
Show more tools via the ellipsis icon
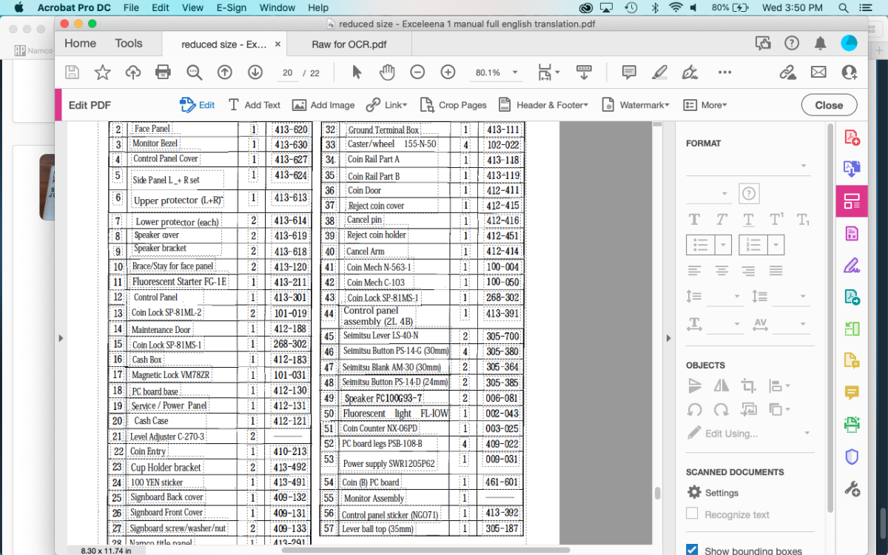point(724,72)
